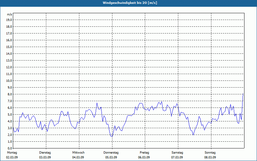Select the 13,0 y-axis label
The height and width of the screenshot is (161, 257).
(x=9, y=61)
